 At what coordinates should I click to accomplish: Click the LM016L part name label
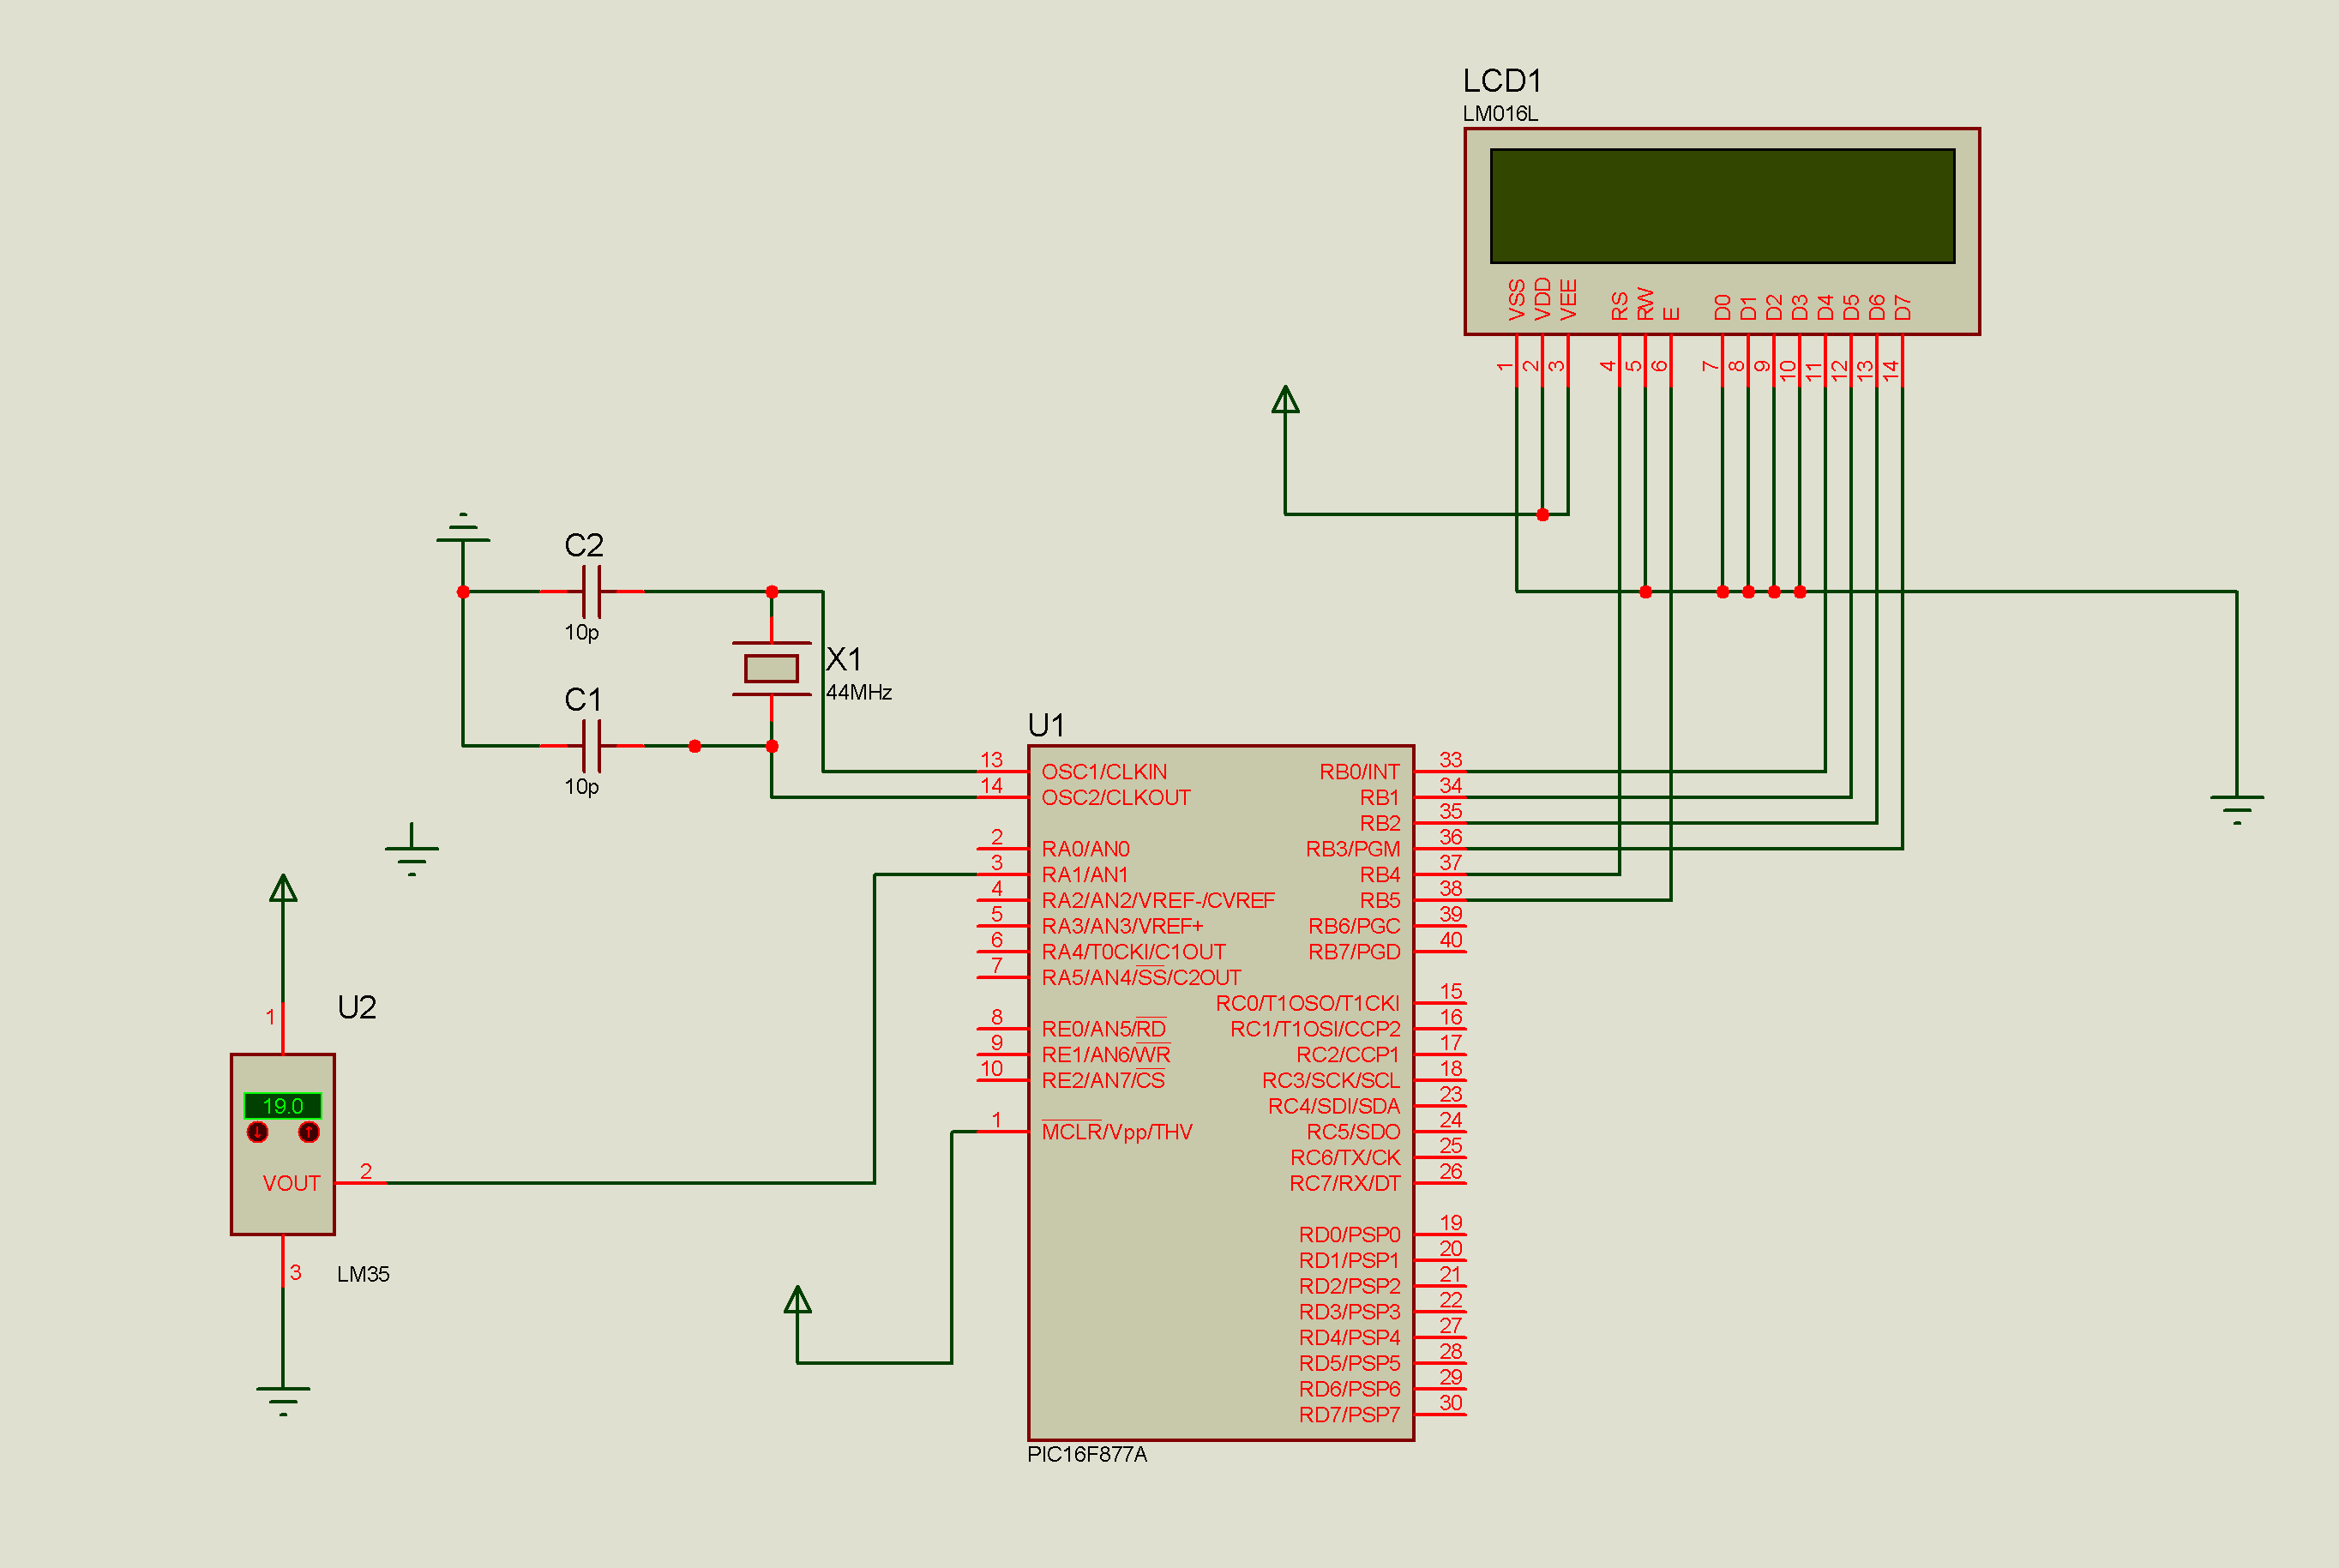tap(1500, 114)
